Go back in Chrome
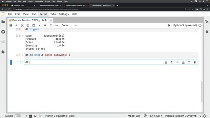 click(2, 9)
